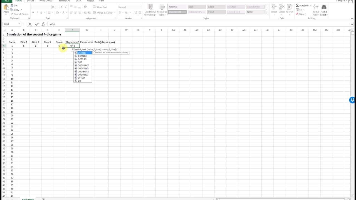The image size is (356, 200).
Task: Apply Accounting Number Format dollar icon
Action: (x=120, y=12)
